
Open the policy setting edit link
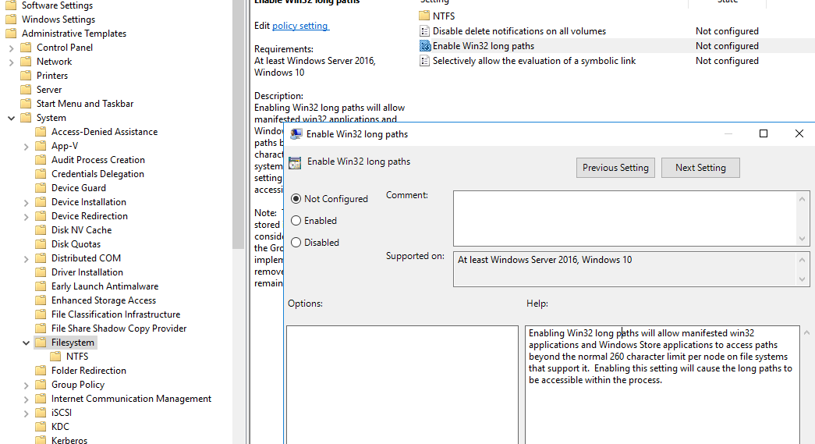point(300,26)
